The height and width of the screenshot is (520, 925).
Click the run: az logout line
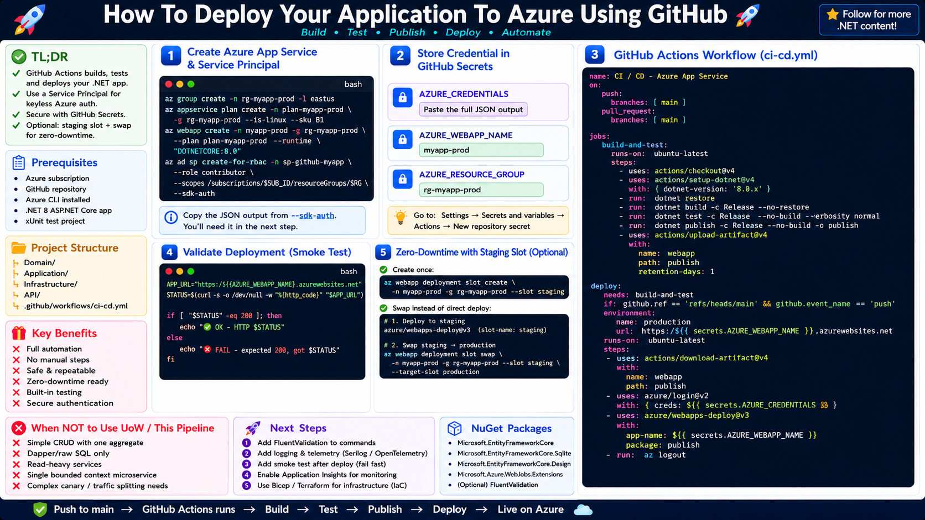pyautogui.click(x=651, y=455)
